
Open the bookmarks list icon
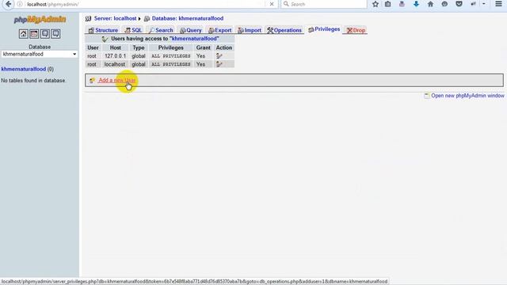(x=387, y=4)
